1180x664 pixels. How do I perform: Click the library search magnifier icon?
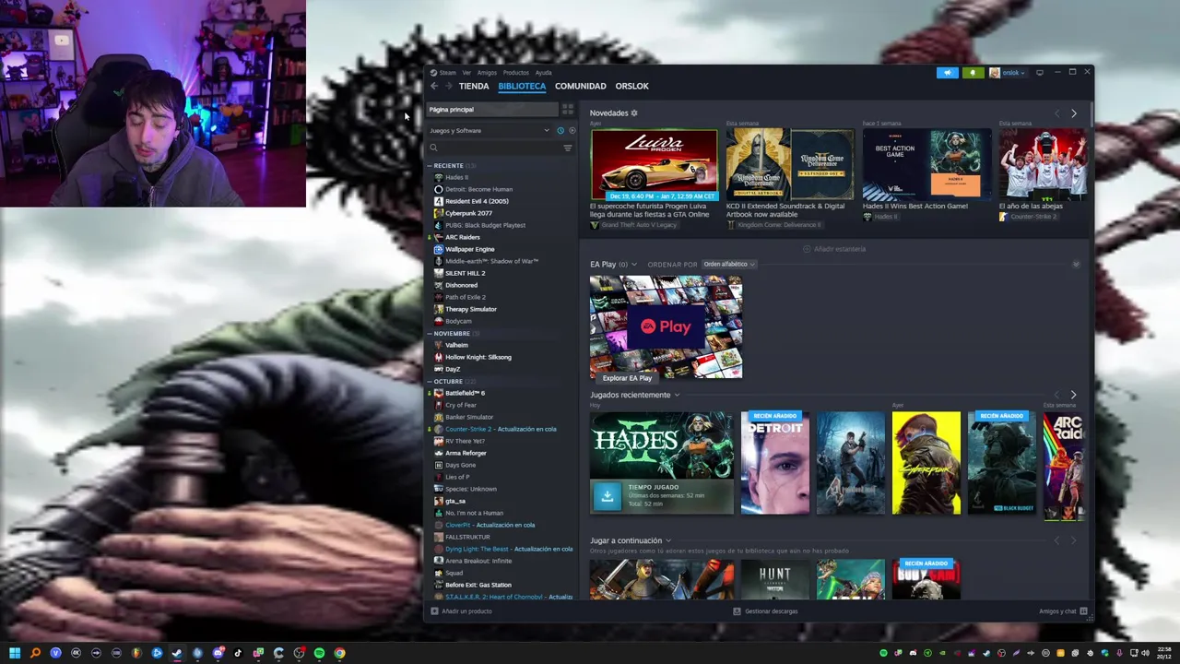pyautogui.click(x=433, y=148)
